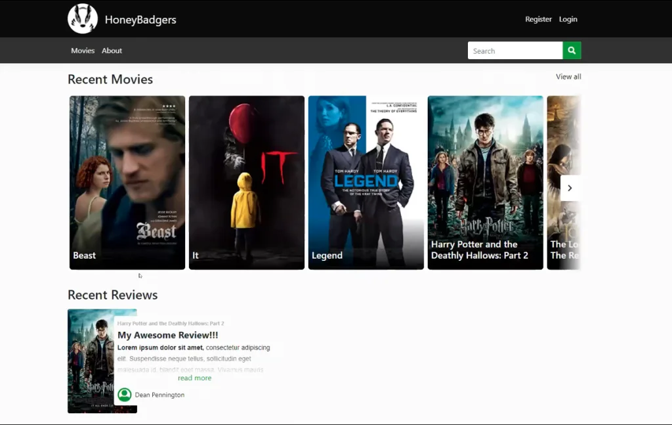This screenshot has height=425, width=672.
Task: Open Harry Potter Deathly Hallows Part 2 poster
Action: tap(486, 183)
